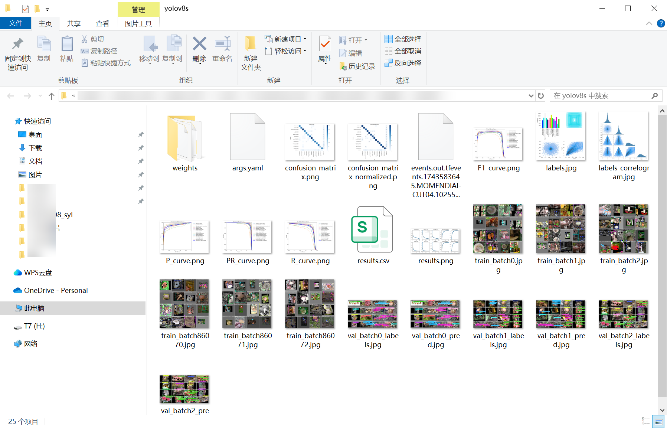Open the weights folder
Screen dimensions: 667x428
(185, 143)
